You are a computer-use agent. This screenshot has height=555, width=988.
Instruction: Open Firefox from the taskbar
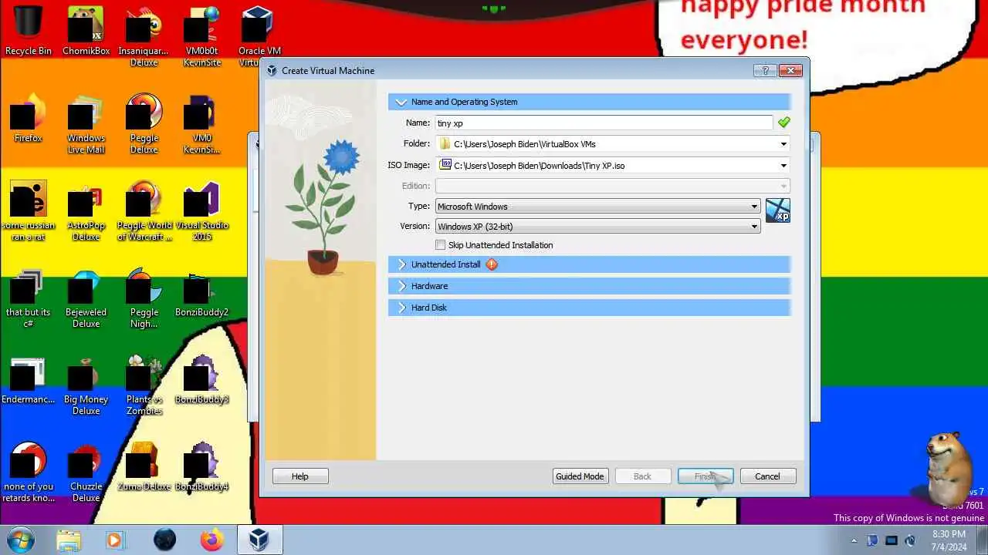click(x=211, y=540)
